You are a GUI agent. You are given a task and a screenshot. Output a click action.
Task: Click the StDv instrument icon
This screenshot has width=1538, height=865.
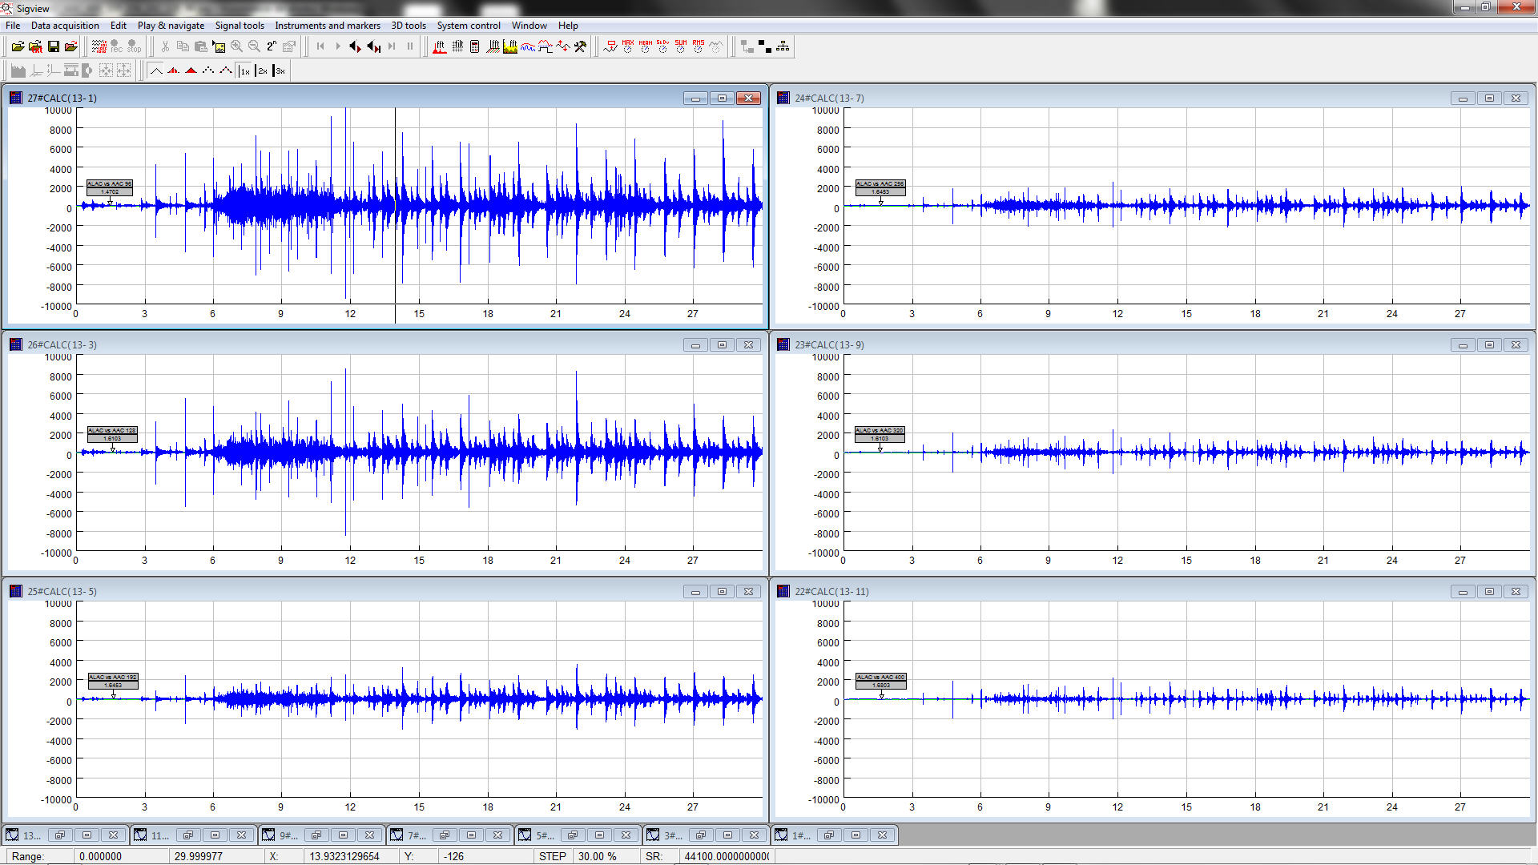(x=662, y=46)
